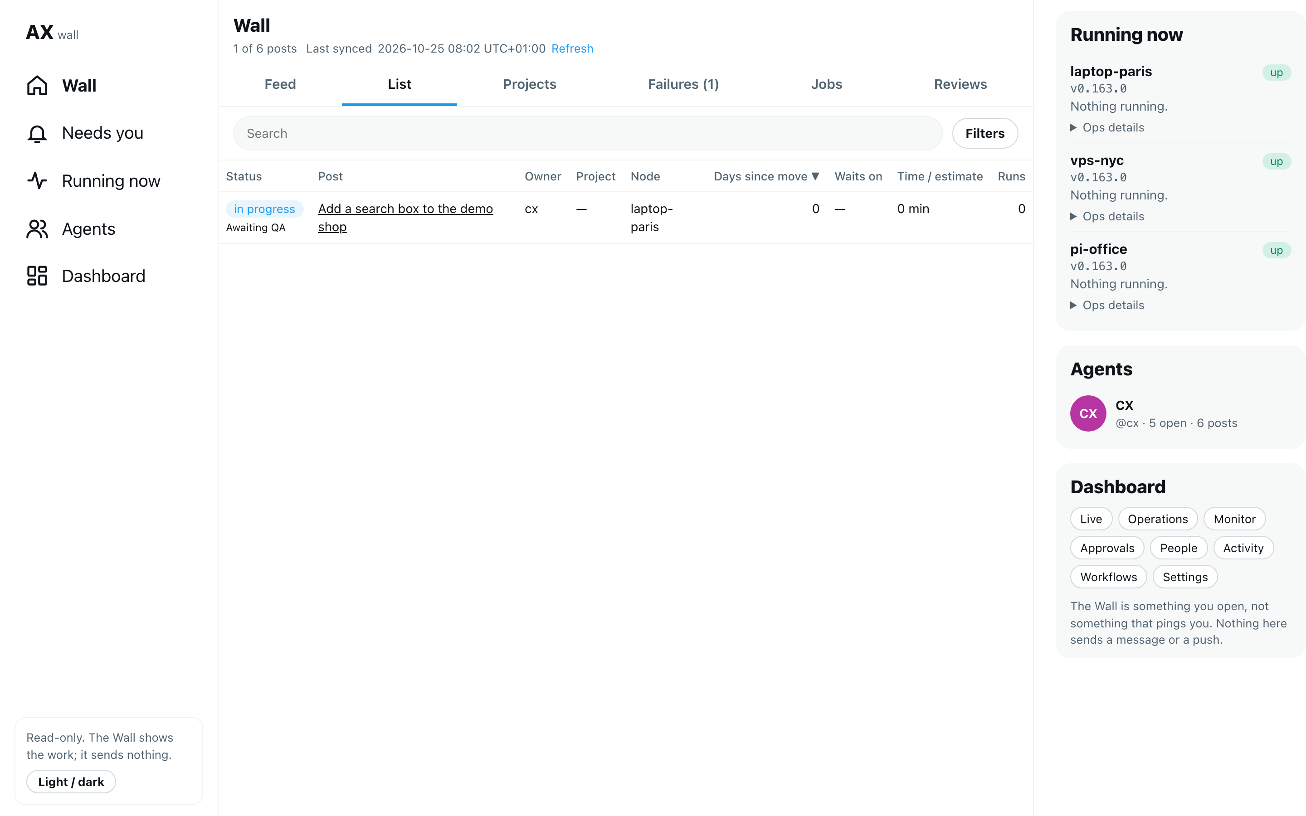This screenshot has height=816, width=1306.
Task: Click the Running now pulse icon
Action: (37, 181)
